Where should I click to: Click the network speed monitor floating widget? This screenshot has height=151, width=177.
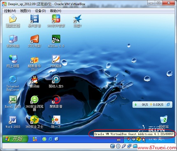[x=152, y=105]
